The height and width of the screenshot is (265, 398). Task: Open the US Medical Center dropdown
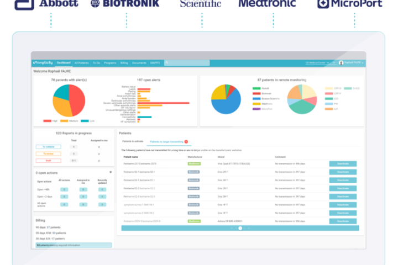click(x=320, y=62)
